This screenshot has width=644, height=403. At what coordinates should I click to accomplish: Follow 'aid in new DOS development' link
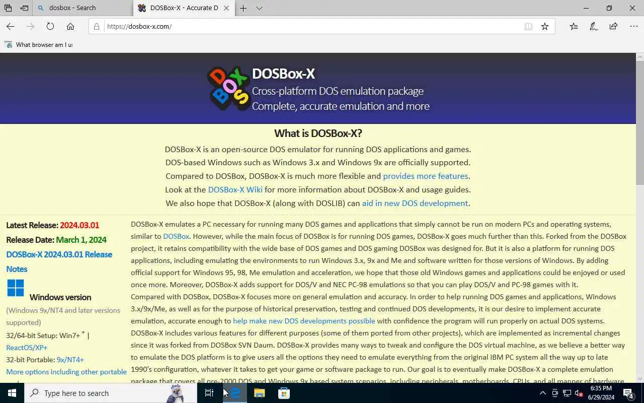[x=415, y=203]
